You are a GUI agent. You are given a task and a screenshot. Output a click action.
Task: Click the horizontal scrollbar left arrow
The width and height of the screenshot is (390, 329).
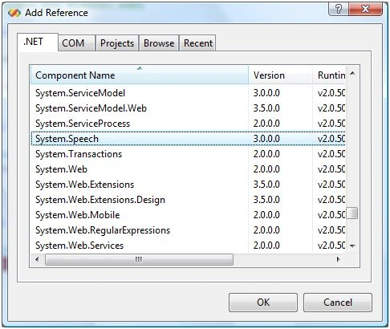(37, 259)
